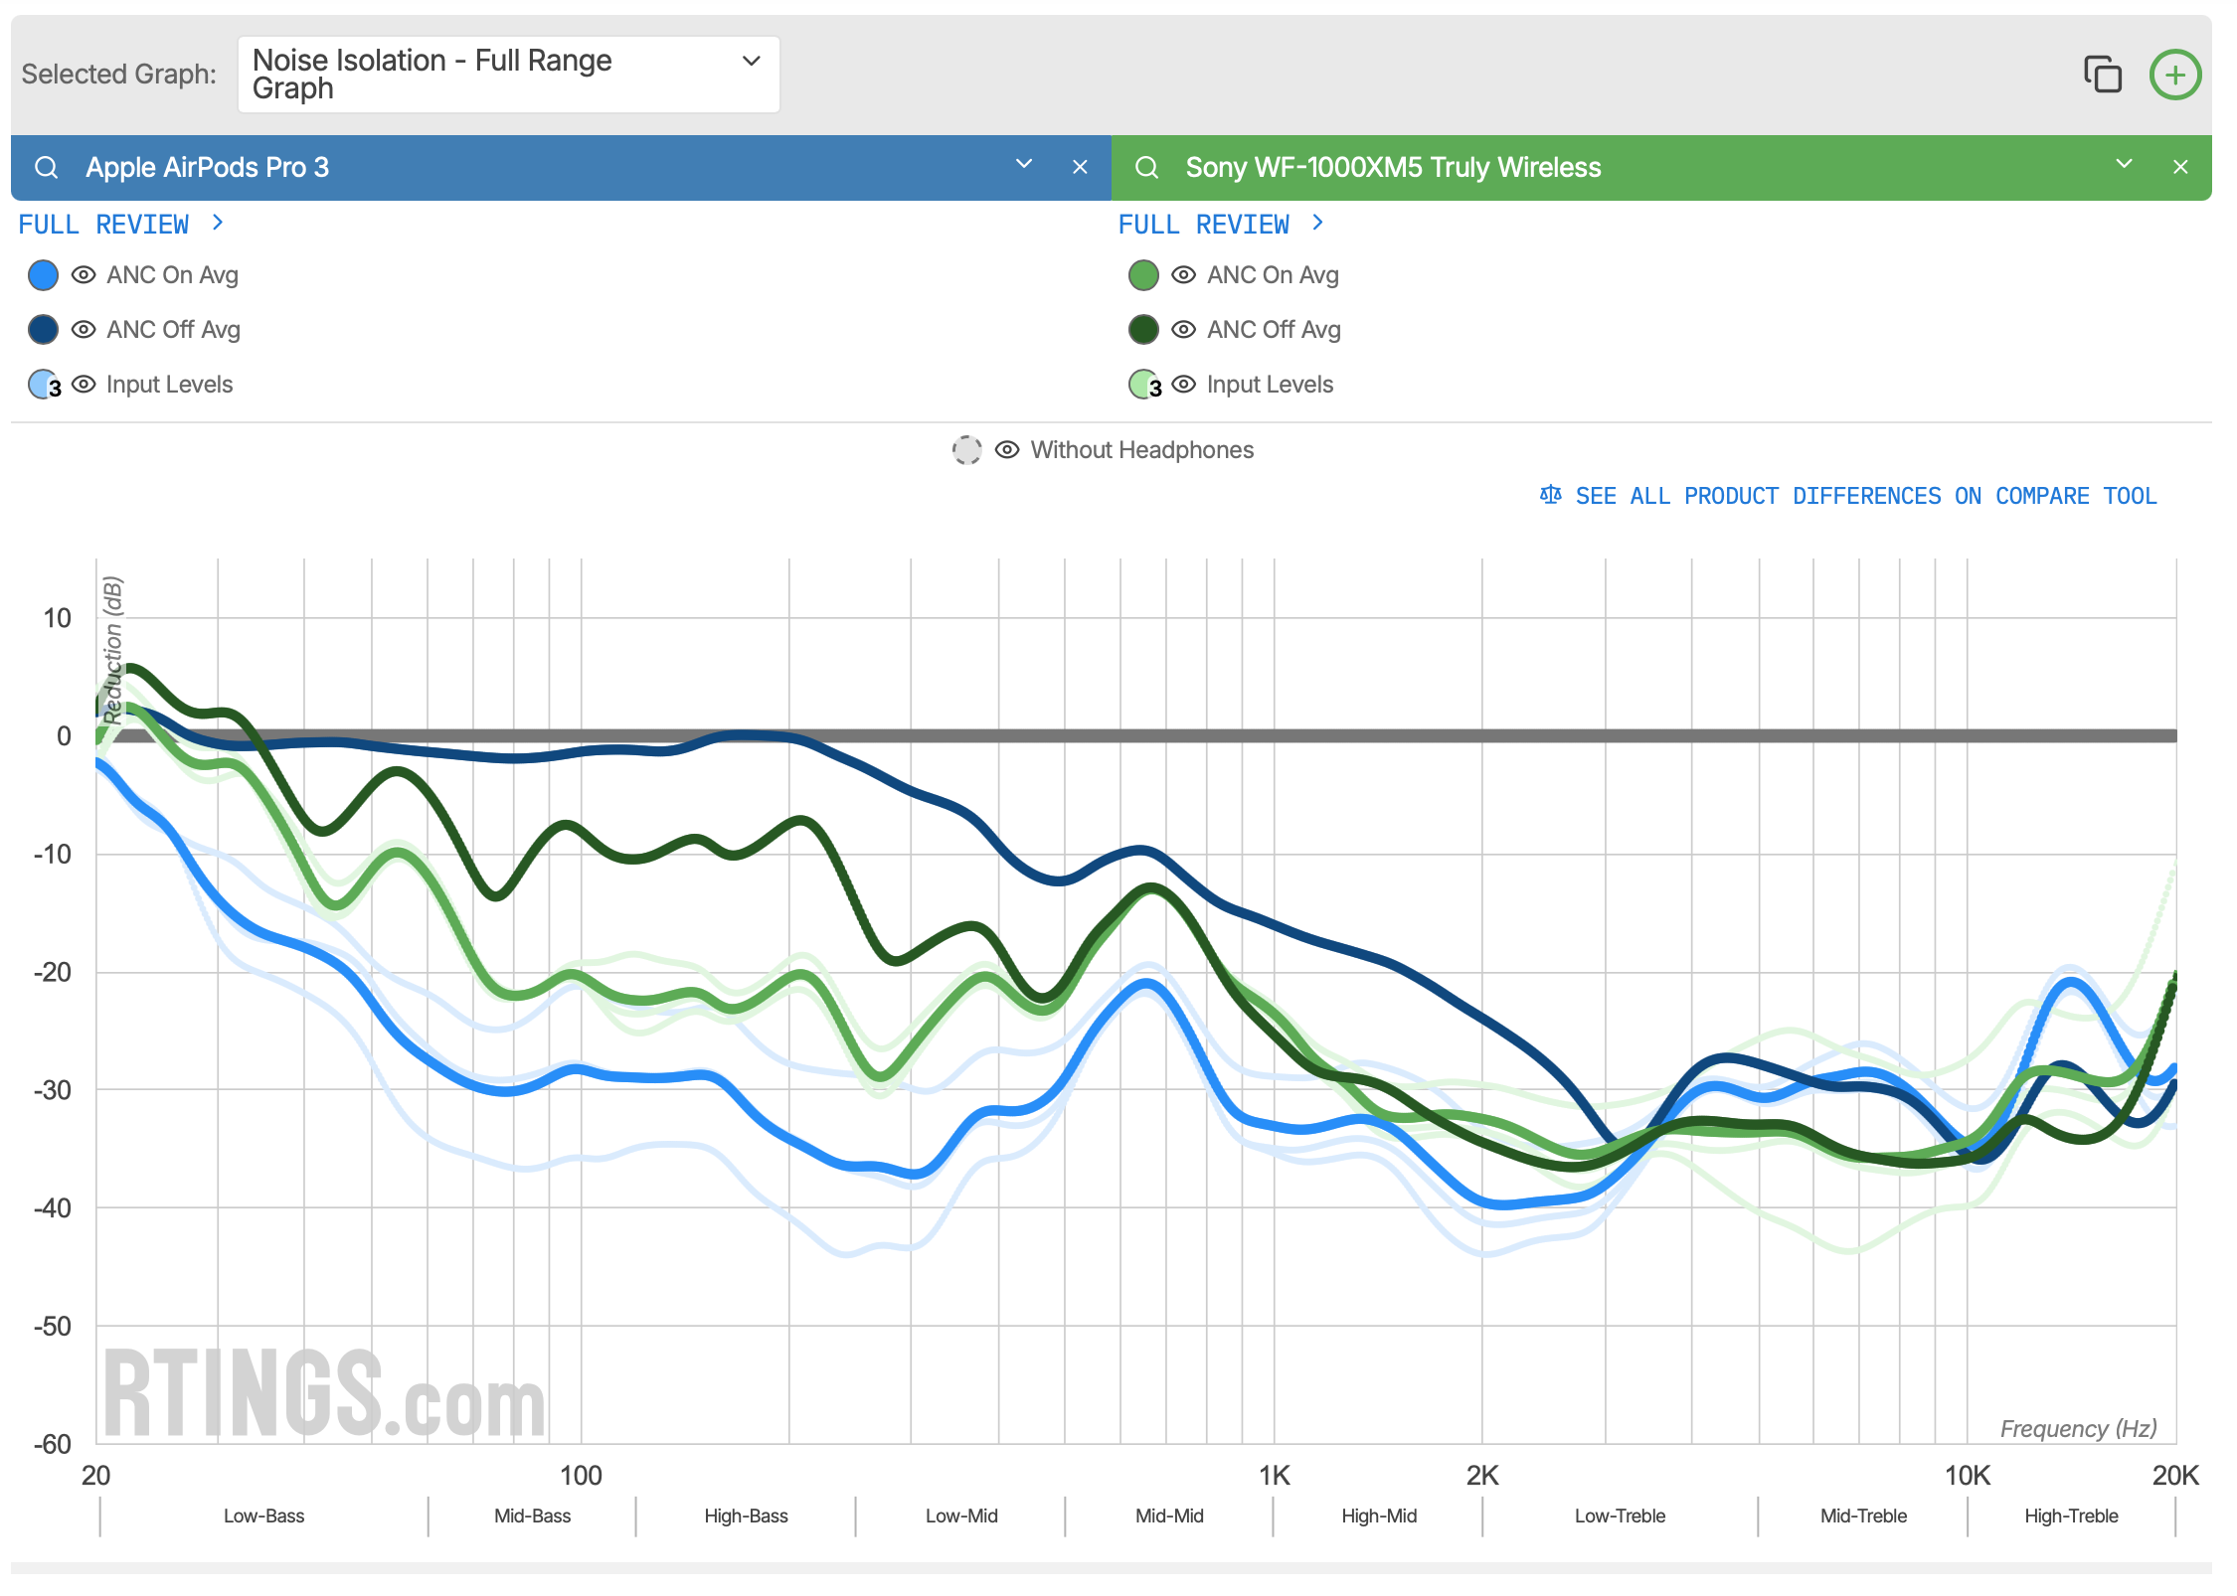The width and height of the screenshot is (2237, 1596).
Task: Toggle AirPods Input Levels eye icon
Action: pos(84,385)
